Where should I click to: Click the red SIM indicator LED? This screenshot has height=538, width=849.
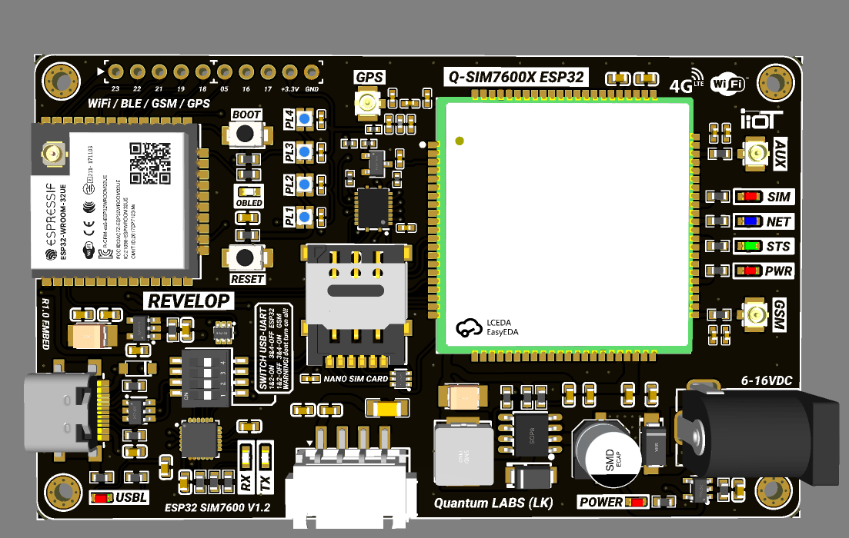tap(750, 197)
